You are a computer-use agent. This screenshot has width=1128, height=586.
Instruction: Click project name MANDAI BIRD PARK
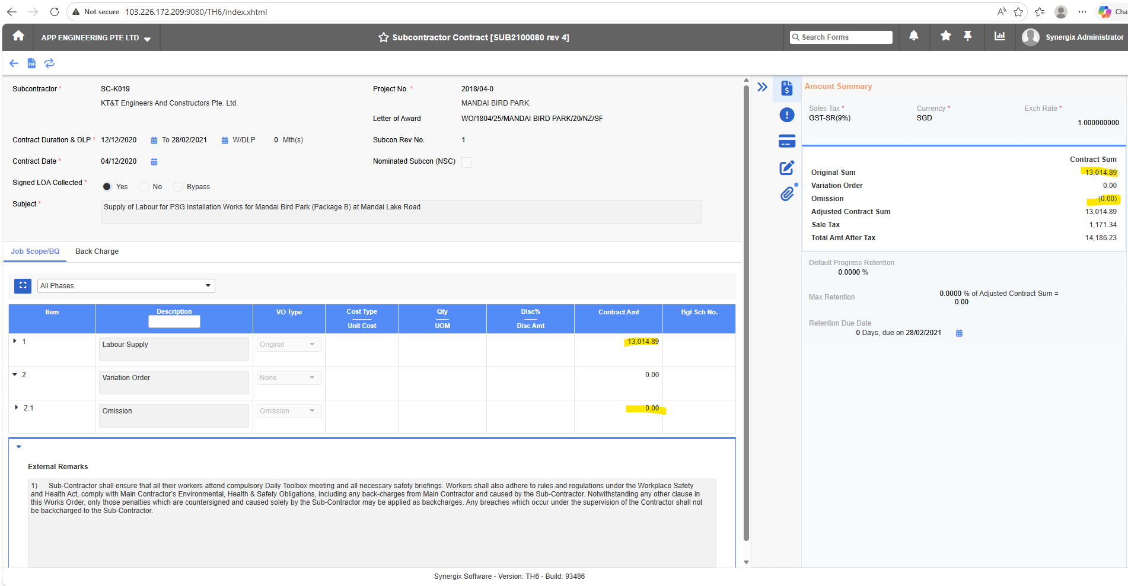495,103
